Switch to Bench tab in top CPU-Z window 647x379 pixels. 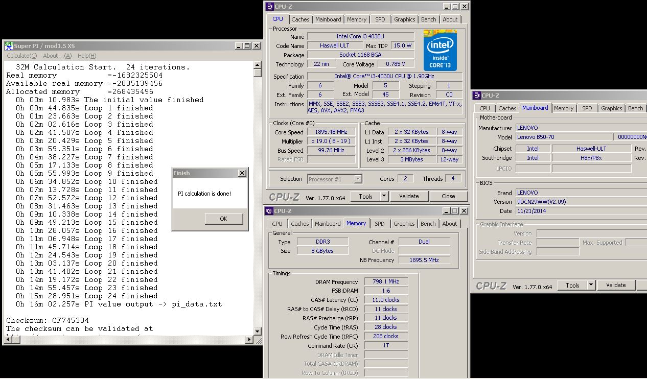(429, 19)
